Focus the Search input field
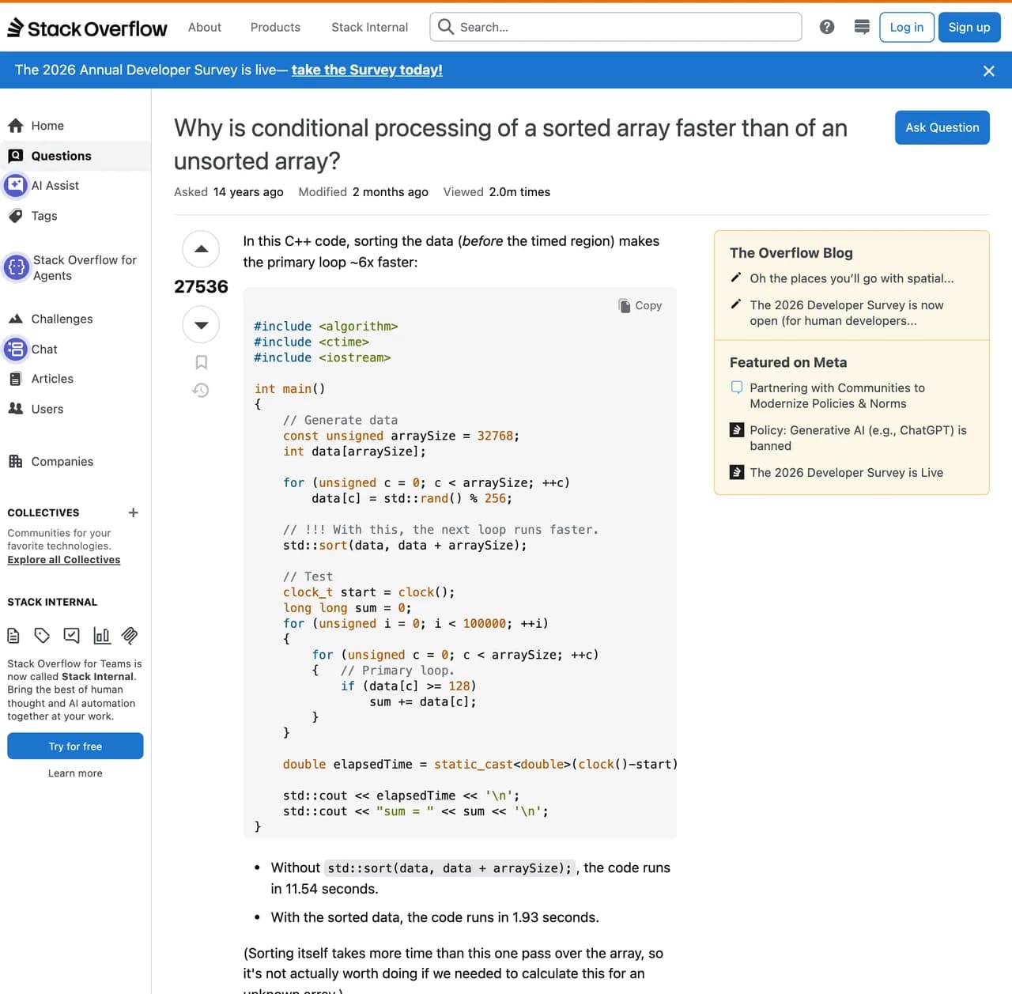 (616, 27)
